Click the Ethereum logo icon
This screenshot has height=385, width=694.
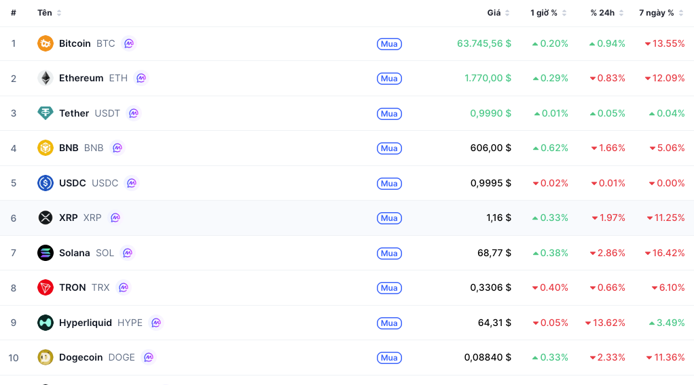pos(45,78)
